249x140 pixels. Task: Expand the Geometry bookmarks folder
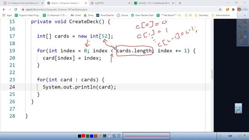pyautogui.click(x=202, y=15)
